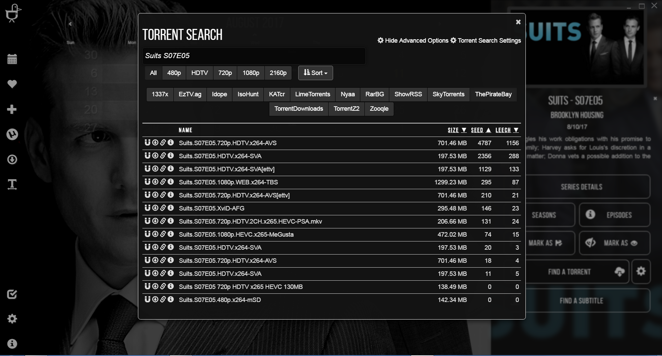
Task: Click the result name Suits.S07E05.XviD-AFG
Action: tap(212, 208)
